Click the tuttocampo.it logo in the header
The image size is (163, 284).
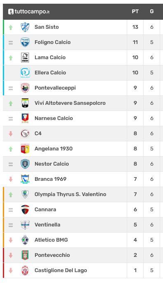click(x=29, y=12)
